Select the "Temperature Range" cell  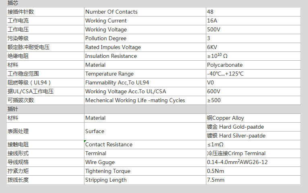tap(109, 74)
